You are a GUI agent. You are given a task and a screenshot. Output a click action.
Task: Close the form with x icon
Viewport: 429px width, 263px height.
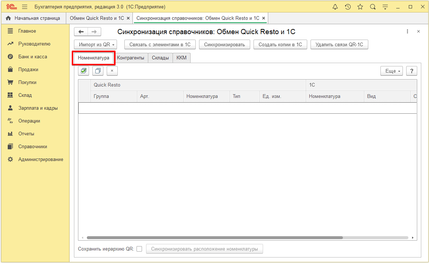418,32
